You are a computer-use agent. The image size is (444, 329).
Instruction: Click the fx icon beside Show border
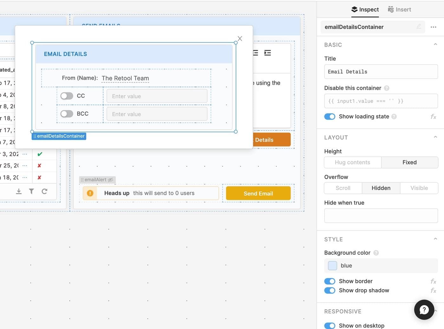coord(433,281)
